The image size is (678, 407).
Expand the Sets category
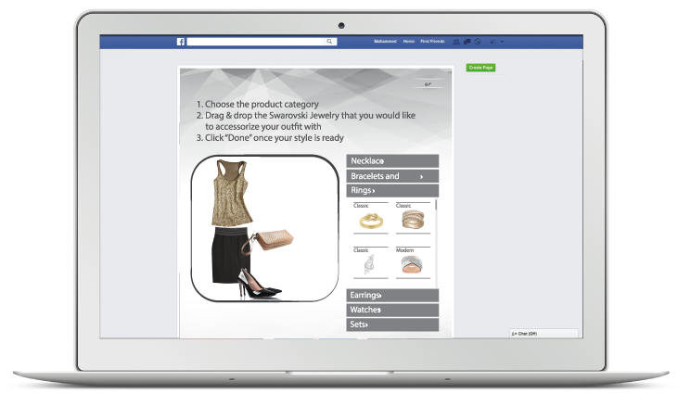point(391,324)
